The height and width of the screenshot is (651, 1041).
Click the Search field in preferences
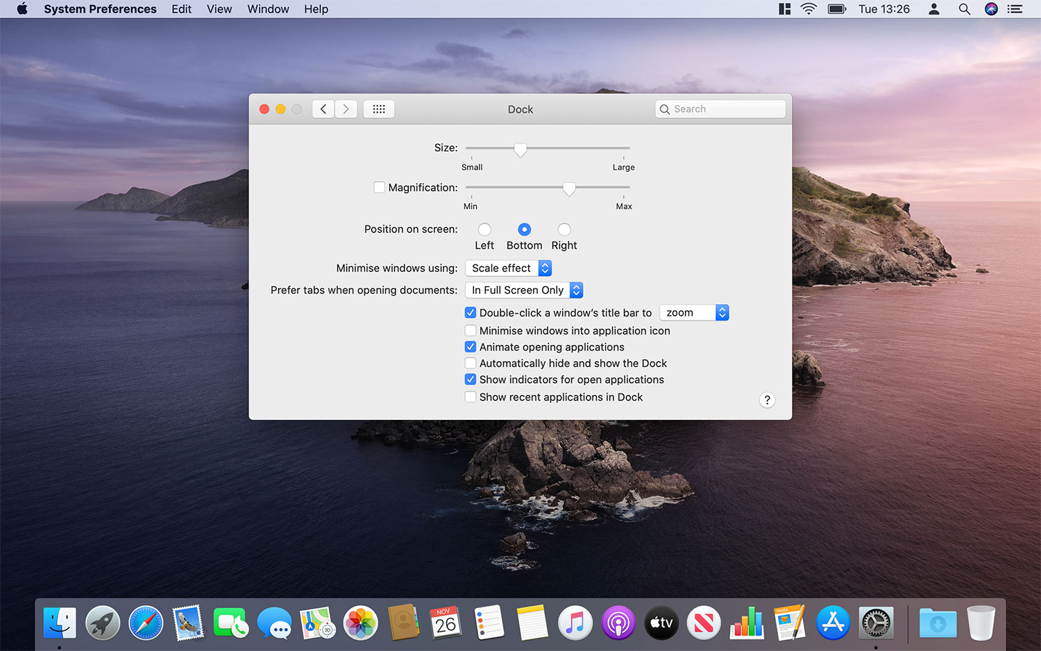720,109
